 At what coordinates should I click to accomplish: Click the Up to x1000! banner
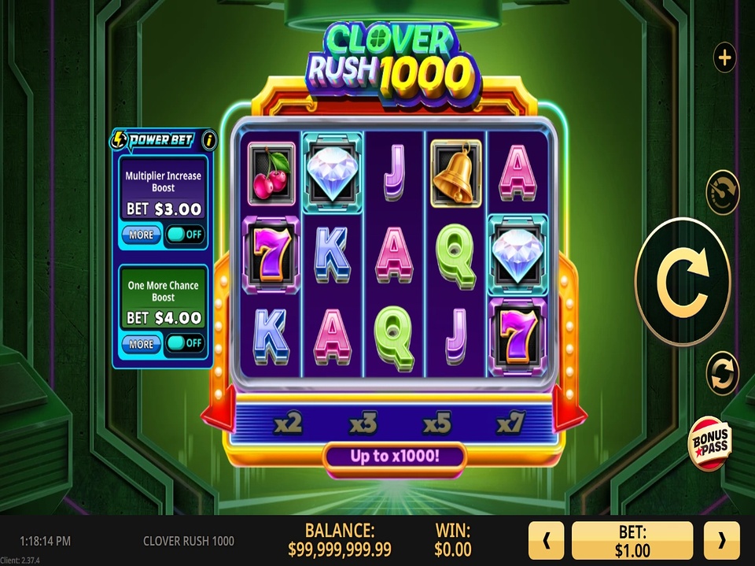click(394, 456)
